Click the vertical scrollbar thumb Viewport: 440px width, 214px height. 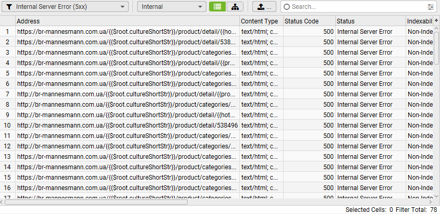pos(436,48)
